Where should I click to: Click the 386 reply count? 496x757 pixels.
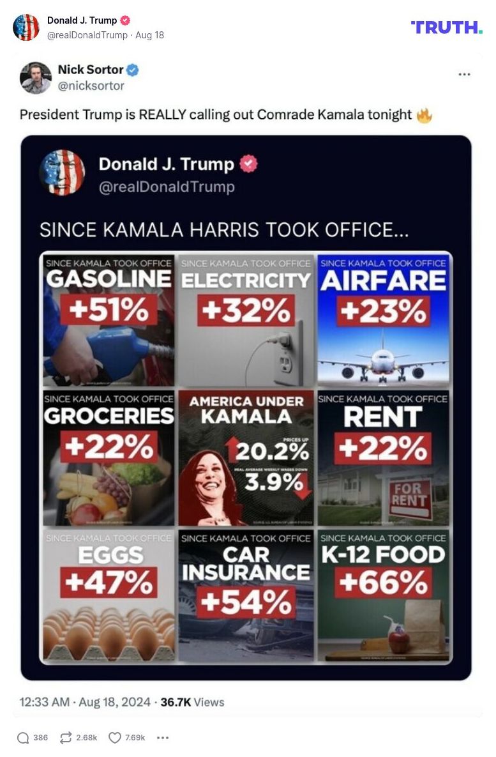pos(40,737)
